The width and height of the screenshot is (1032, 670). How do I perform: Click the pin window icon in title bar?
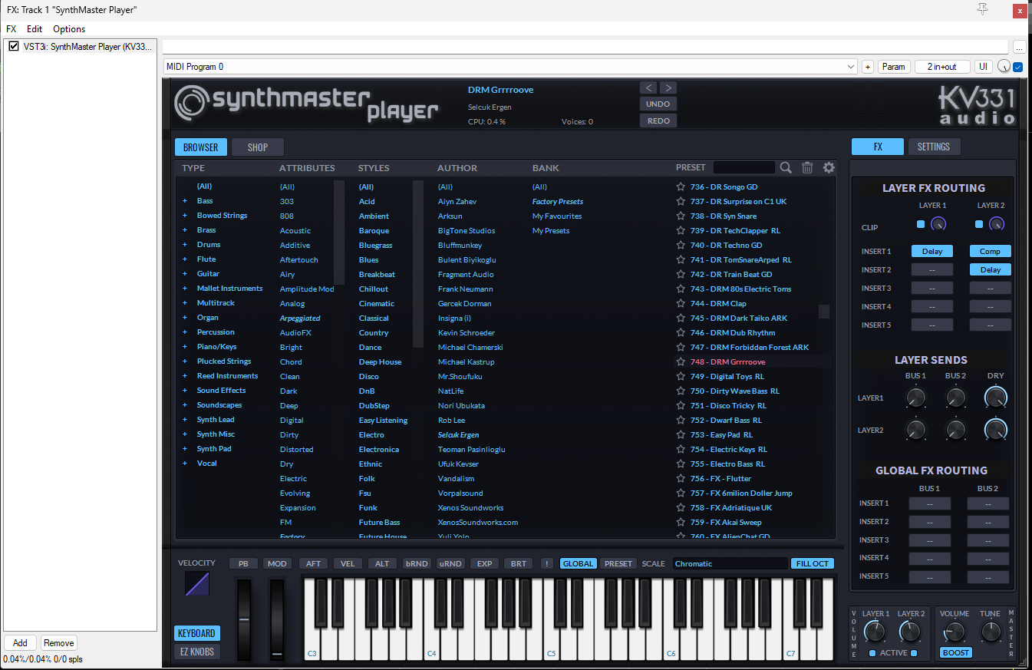point(982,9)
